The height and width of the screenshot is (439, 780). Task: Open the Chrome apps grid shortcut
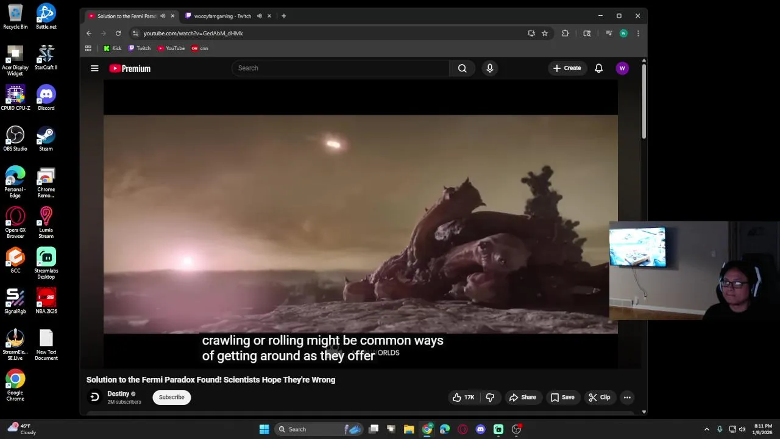click(x=88, y=48)
